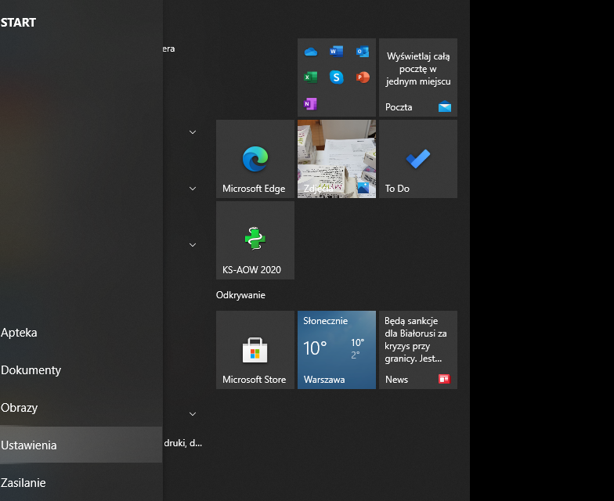Launch Microsoft Edge tile
Screen dimensions: 614x501
point(255,159)
